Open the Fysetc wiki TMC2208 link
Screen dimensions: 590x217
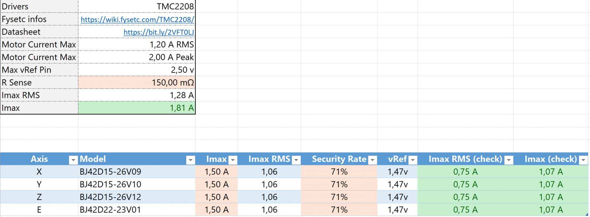tap(137, 20)
